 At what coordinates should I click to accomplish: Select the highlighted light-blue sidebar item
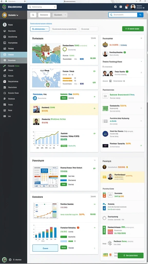click(x=13, y=55)
